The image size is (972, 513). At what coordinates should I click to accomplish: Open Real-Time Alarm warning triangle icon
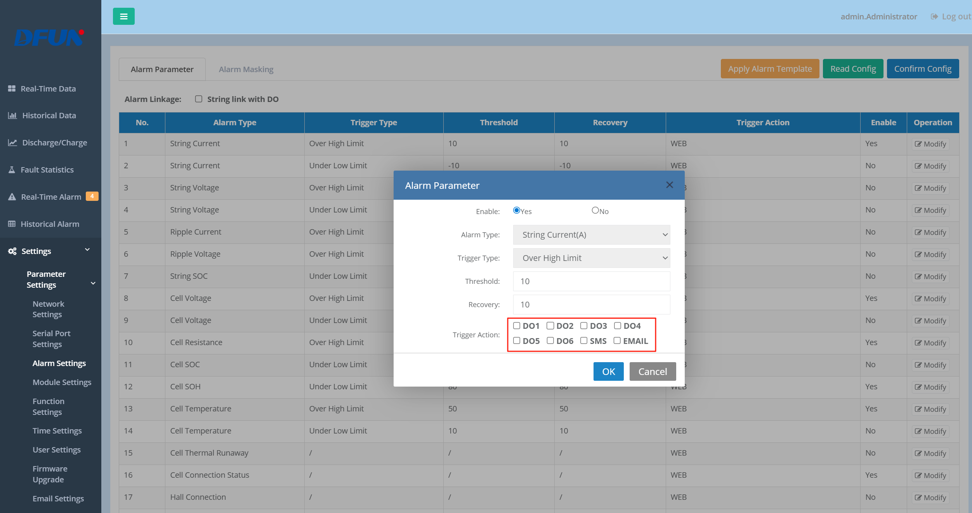(x=12, y=197)
